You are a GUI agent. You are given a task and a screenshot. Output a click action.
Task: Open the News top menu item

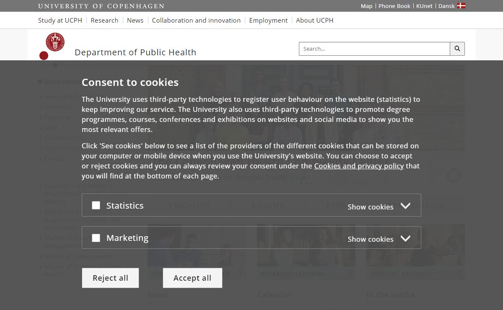135,20
